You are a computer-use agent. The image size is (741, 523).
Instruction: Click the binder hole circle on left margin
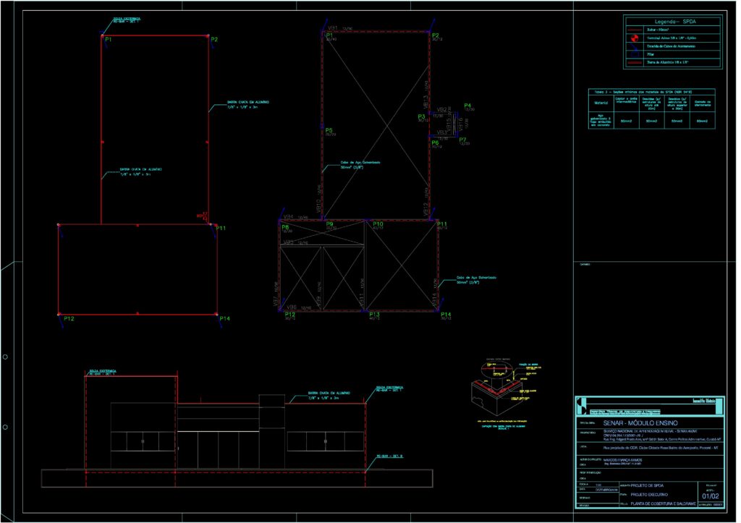[x=6, y=357]
